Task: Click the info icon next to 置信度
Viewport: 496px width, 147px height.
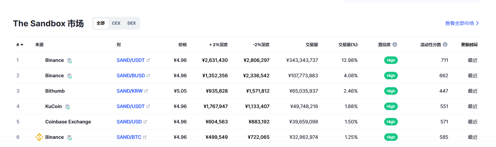Action: tap(395, 44)
